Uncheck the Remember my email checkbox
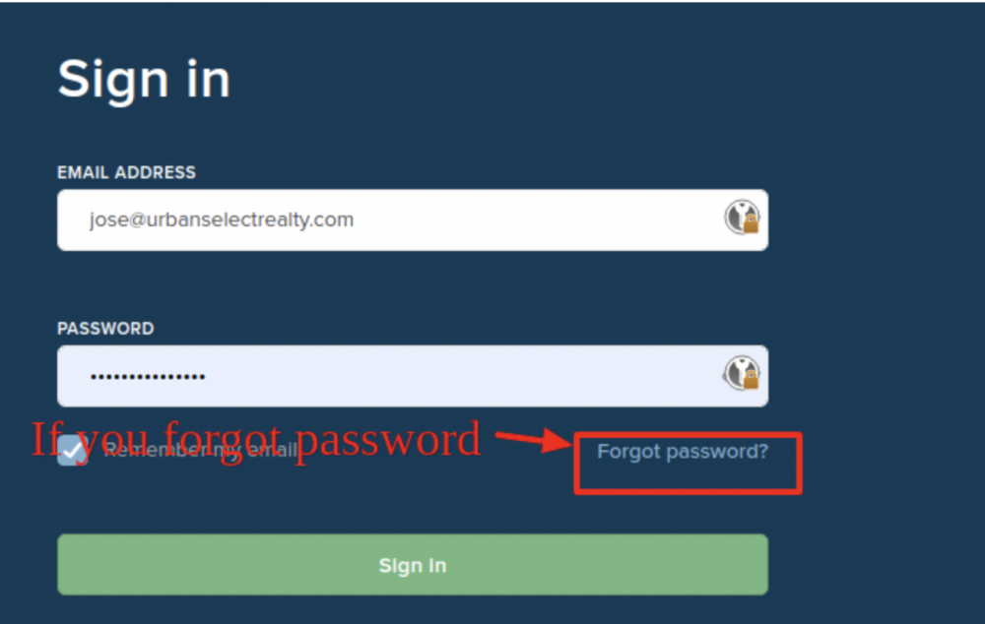Screen dimensions: 985x624 pyautogui.click(x=72, y=450)
